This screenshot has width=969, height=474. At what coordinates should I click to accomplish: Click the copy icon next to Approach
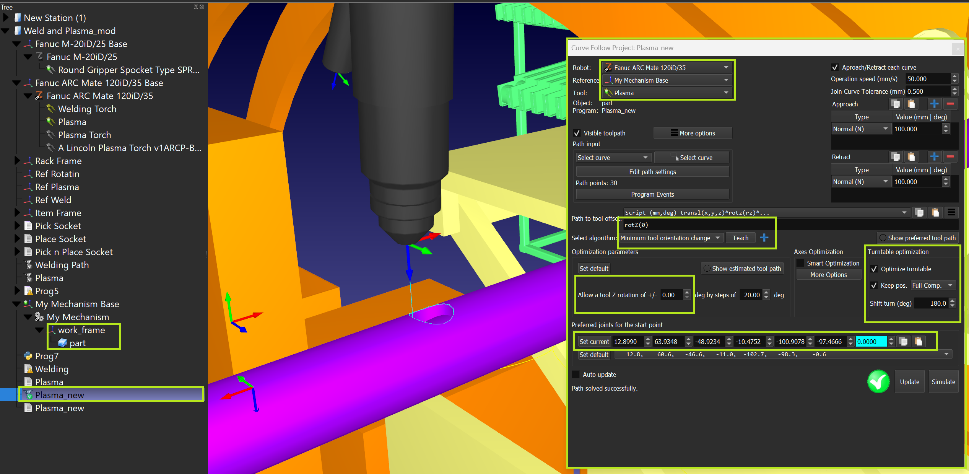[895, 104]
